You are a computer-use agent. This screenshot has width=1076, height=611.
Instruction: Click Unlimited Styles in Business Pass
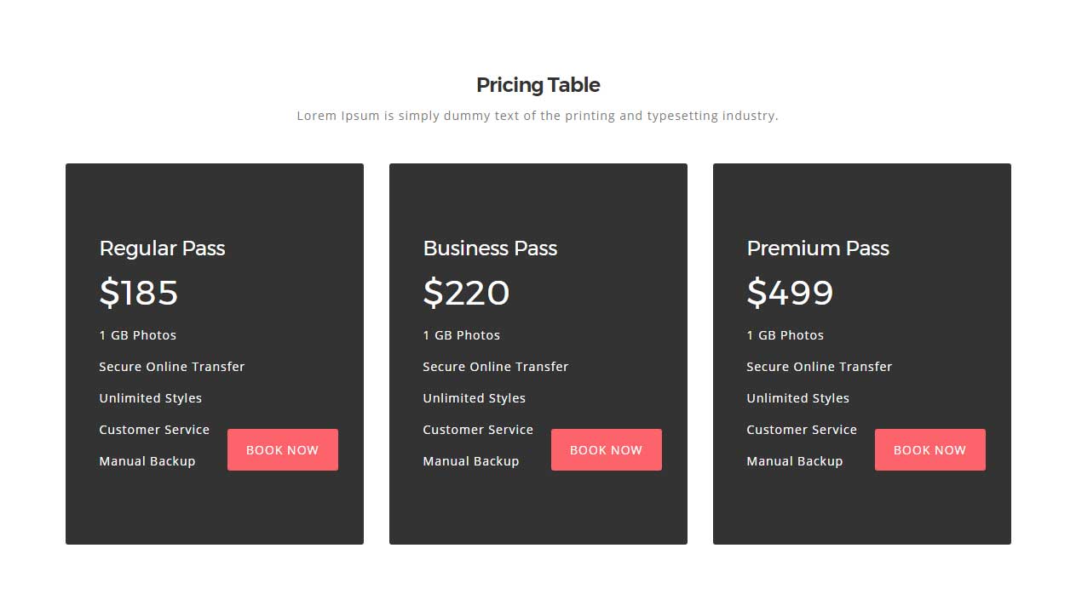point(474,398)
